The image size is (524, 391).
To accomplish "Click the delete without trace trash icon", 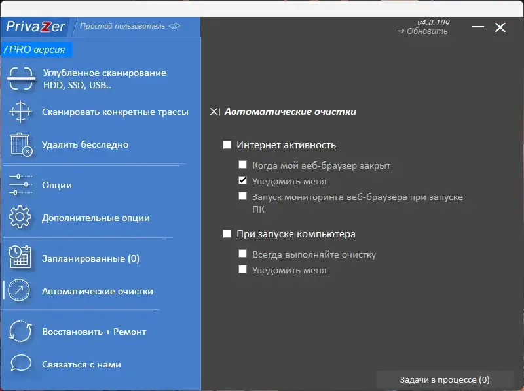I will coord(22,144).
